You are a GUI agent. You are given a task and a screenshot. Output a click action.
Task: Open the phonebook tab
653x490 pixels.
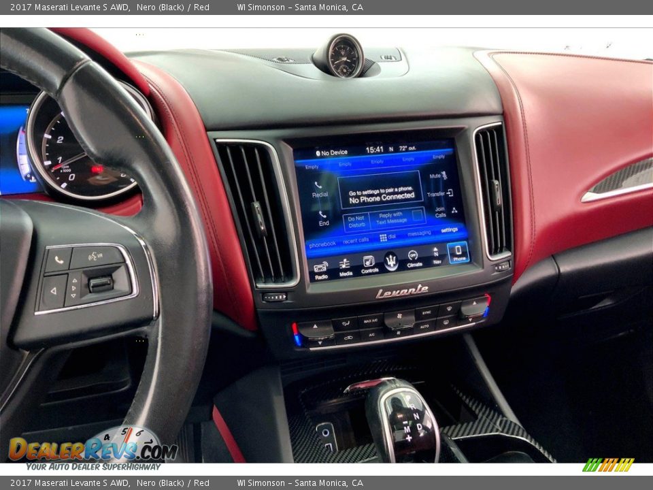[322, 244]
